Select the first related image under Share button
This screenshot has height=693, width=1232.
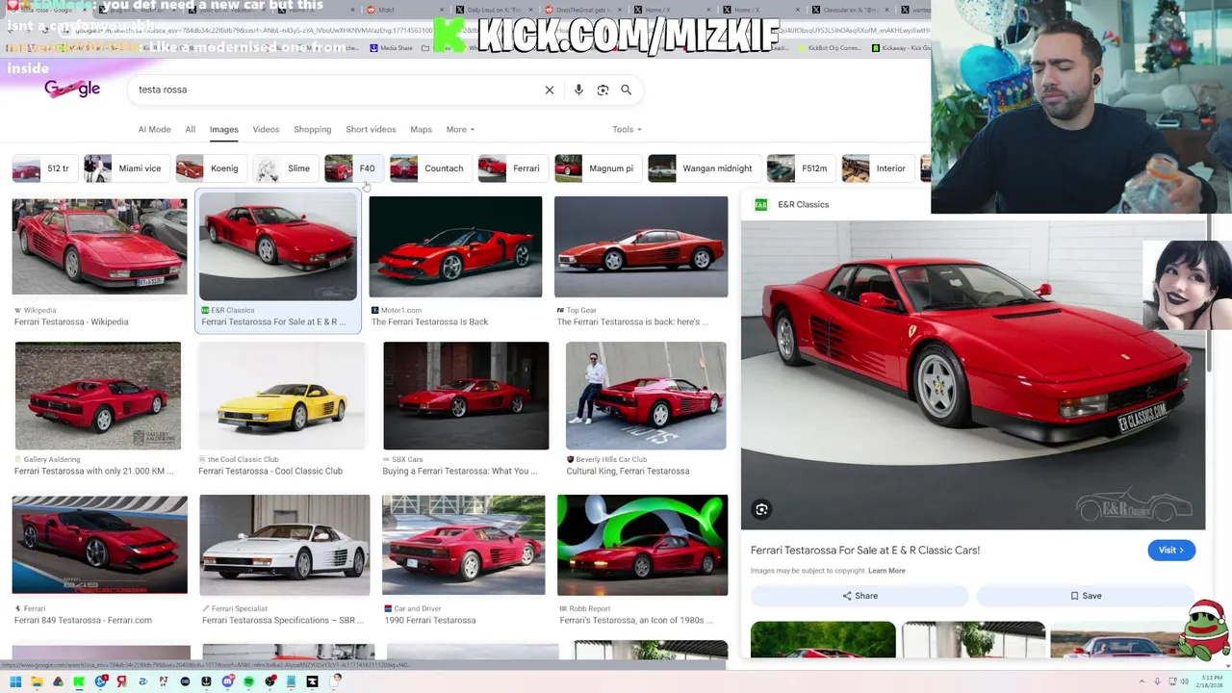[x=823, y=639]
